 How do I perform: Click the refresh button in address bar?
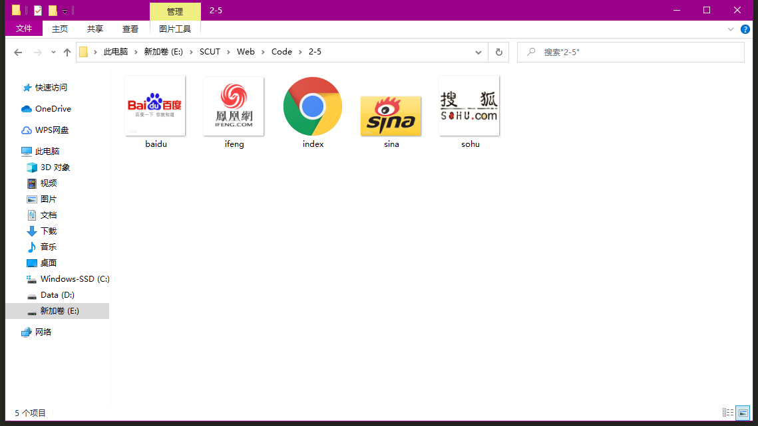(x=498, y=52)
